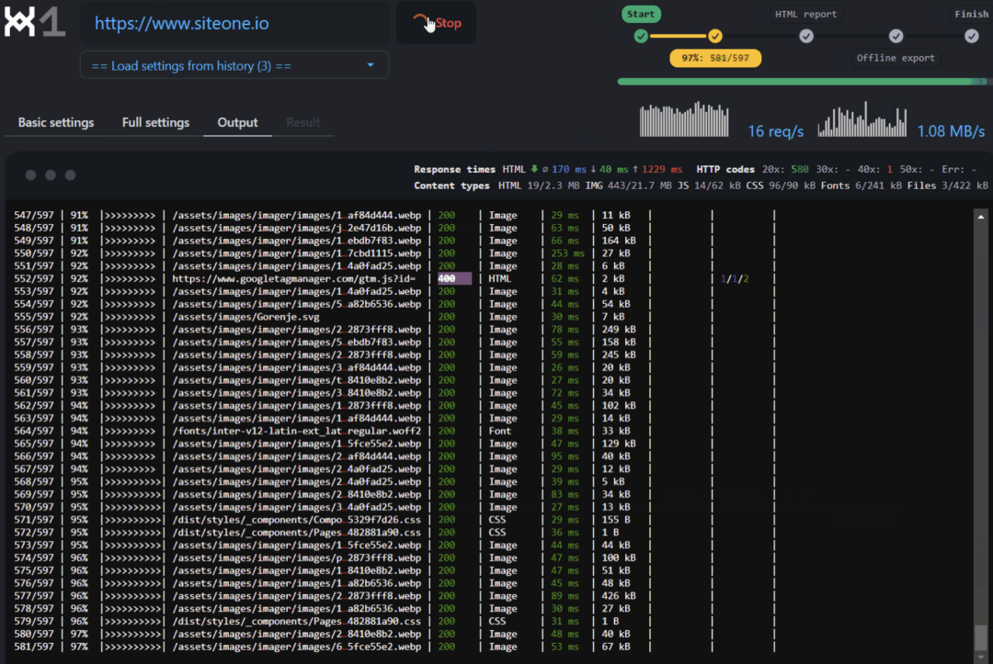Click the SiteOne logo in the header
The width and height of the screenshot is (993, 664).
pyautogui.click(x=34, y=23)
